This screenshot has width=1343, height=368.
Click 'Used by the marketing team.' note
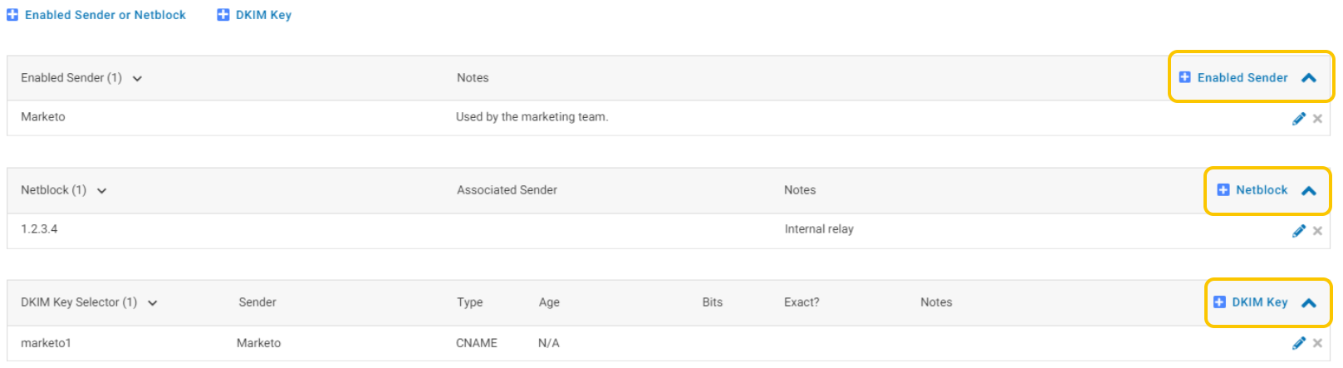point(532,117)
